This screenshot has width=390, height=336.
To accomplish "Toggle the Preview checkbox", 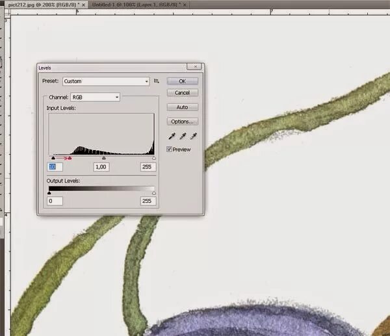I will 169,149.
